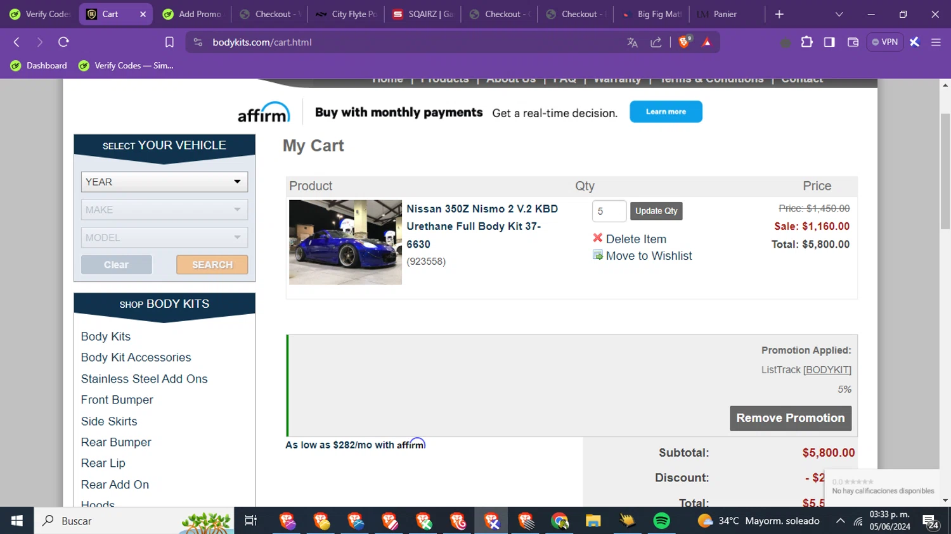Screen dimensions: 951x534
Task: Enable the VPN button
Action: [x=885, y=42]
